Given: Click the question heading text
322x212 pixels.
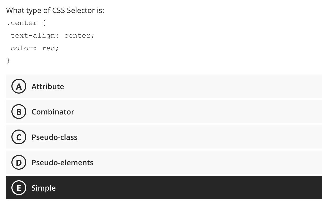Looking at the screenshot, I should [x=55, y=10].
